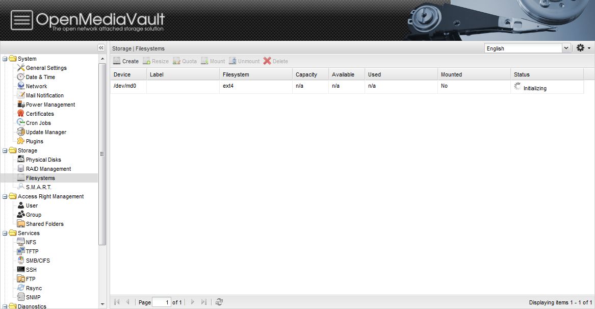Open the gear settings menu icon

pyautogui.click(x=580, y=48)
